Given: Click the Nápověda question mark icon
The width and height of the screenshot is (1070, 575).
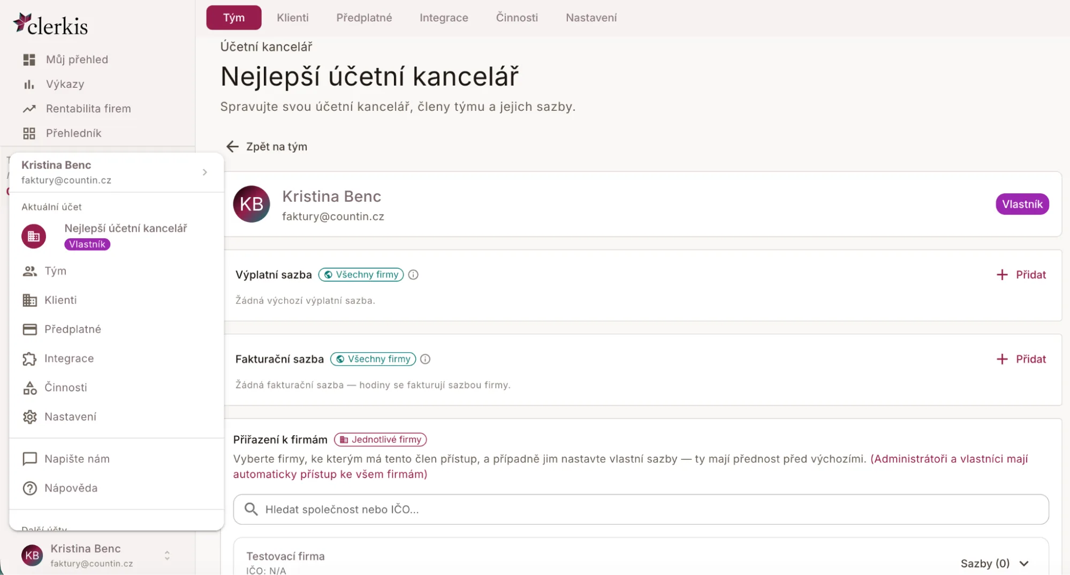Looking at the screenshot, I should tap(30, 488).
